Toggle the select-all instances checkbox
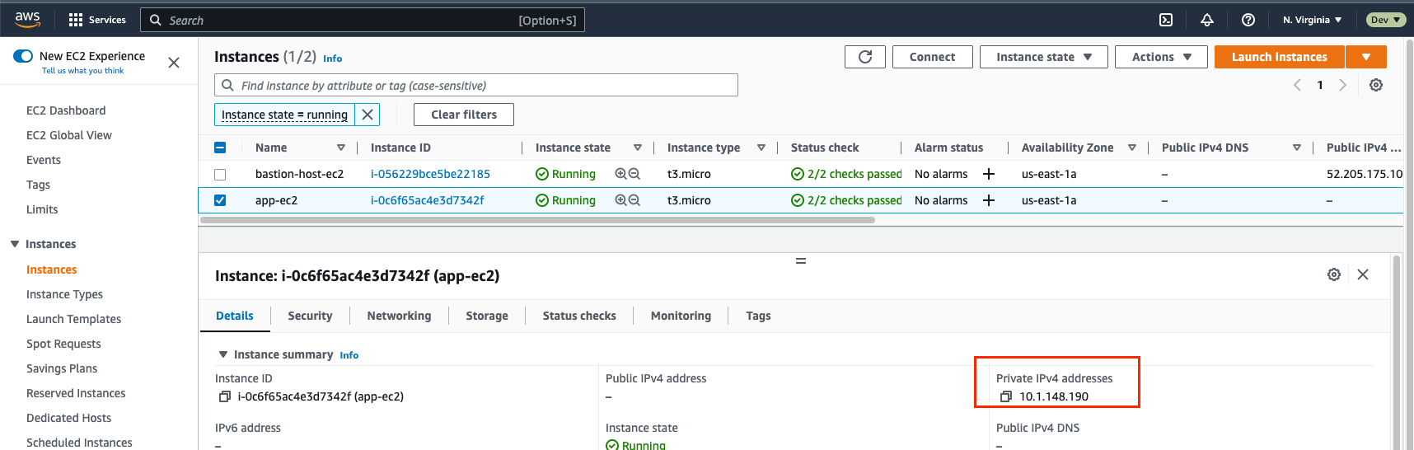The height and width of the screenshot is (450, 1414). (220, 148)
